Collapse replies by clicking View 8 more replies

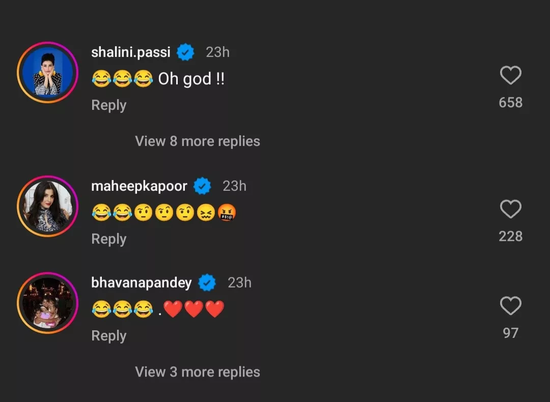point(197,141)
